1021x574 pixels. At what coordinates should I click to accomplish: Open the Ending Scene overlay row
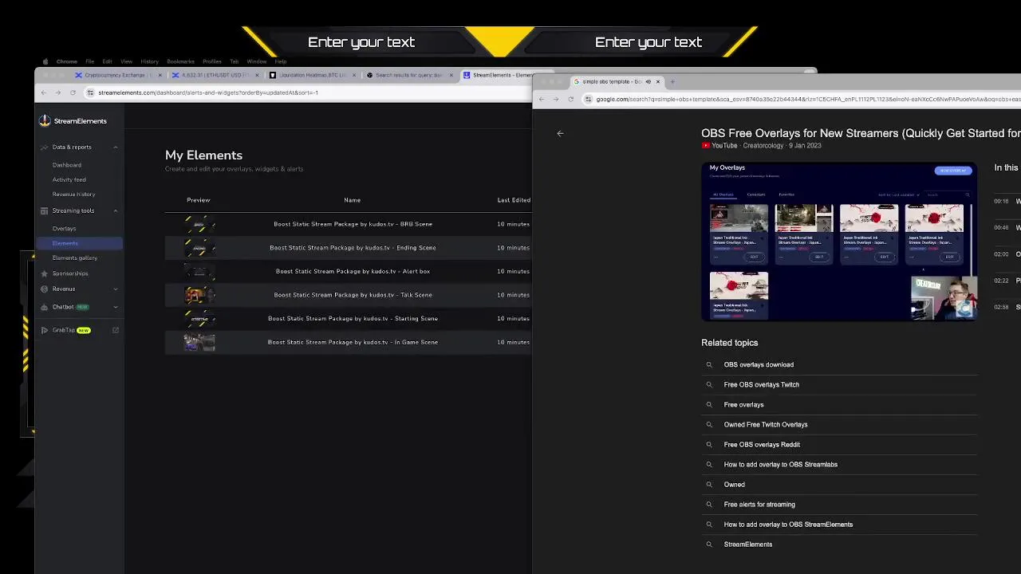[348, 248]
